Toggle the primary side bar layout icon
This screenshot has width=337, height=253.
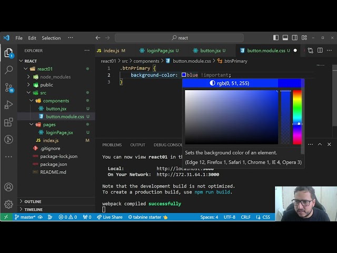click(x=276, y=37)
